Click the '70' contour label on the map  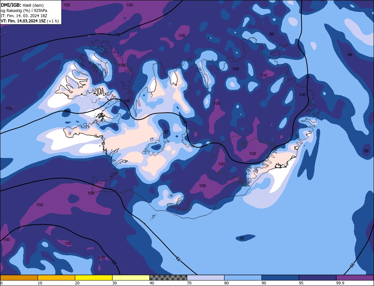(x=117, y=35)
